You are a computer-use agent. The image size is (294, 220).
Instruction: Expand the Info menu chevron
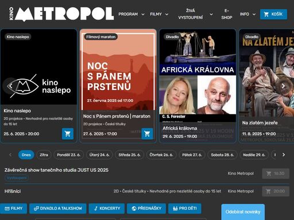[x=254, y=14]
